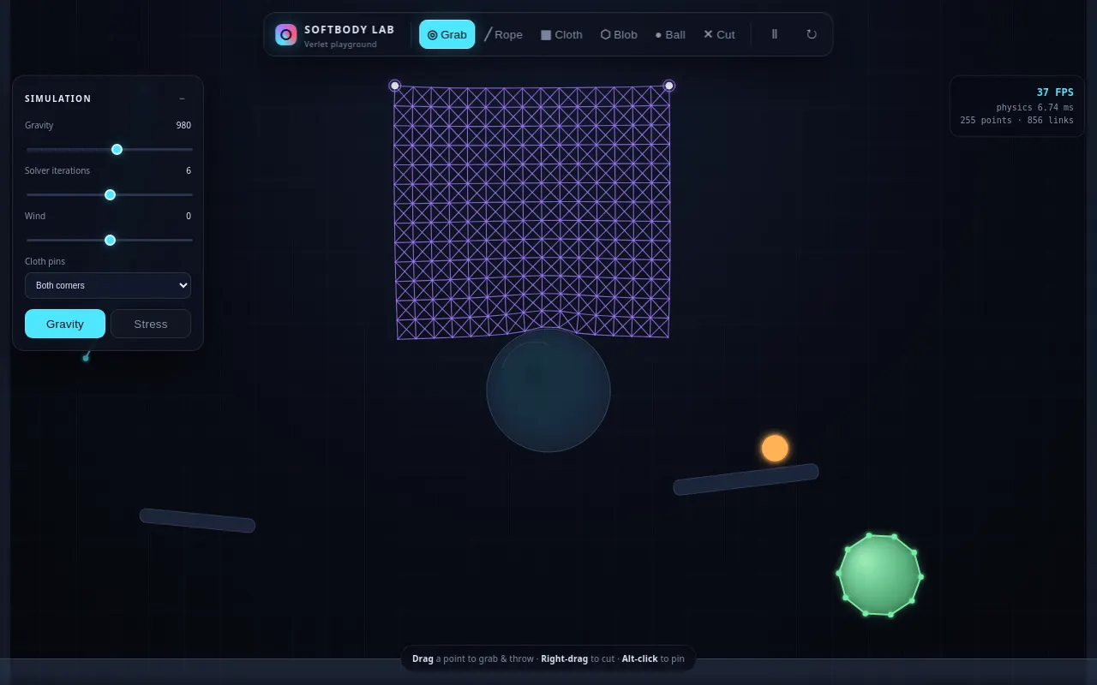Click the left tilted platform bar
This screenshot has width=1097, height=685.
(x=197, y=521)
